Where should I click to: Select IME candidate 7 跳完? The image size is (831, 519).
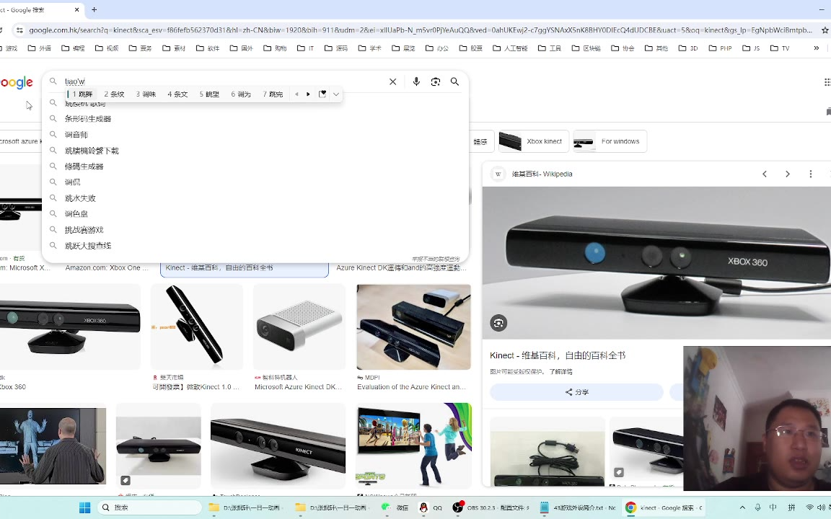tap(273, 94)
